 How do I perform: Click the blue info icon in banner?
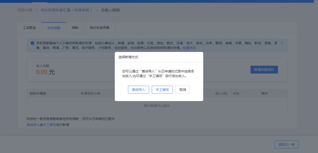coord(32,43)
